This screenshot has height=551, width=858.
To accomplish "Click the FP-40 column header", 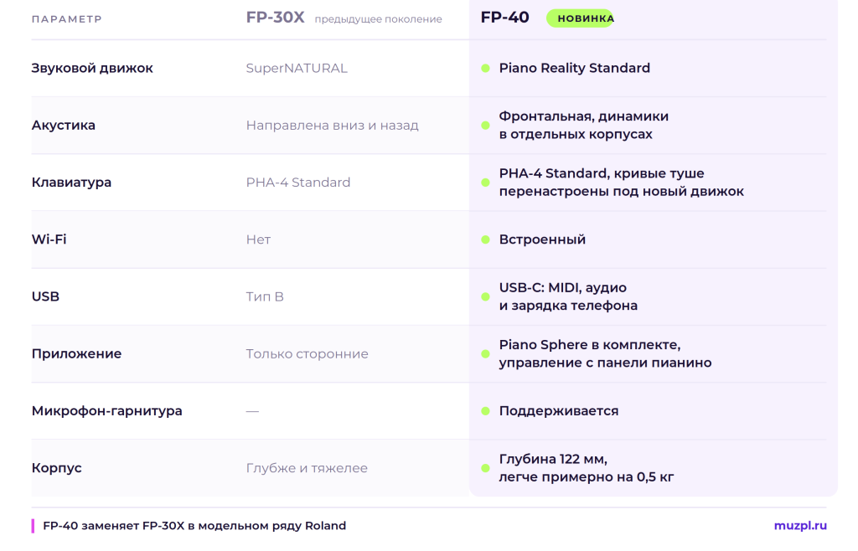I will 504,18.
